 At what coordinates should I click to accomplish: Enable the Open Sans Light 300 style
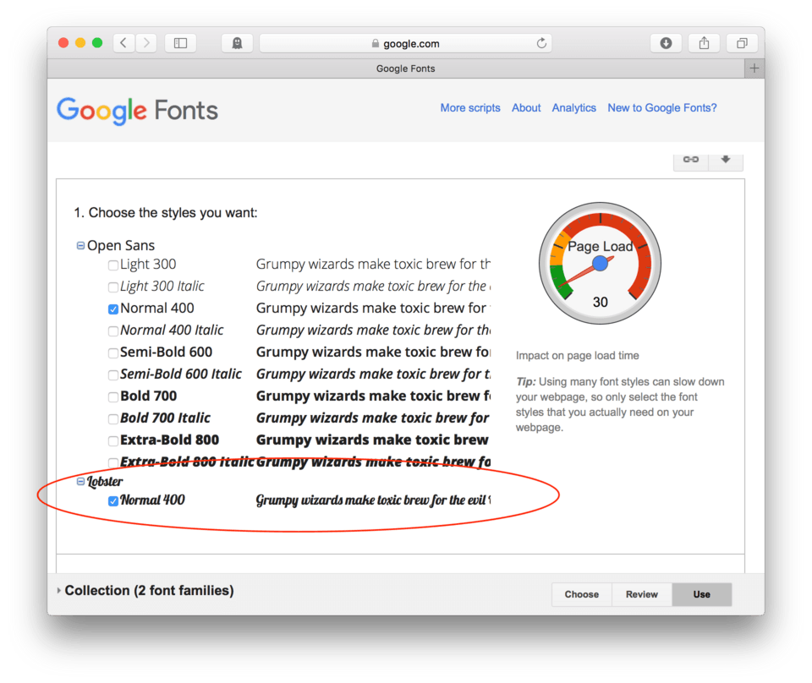pyautogui.click(x=112, y=265)
